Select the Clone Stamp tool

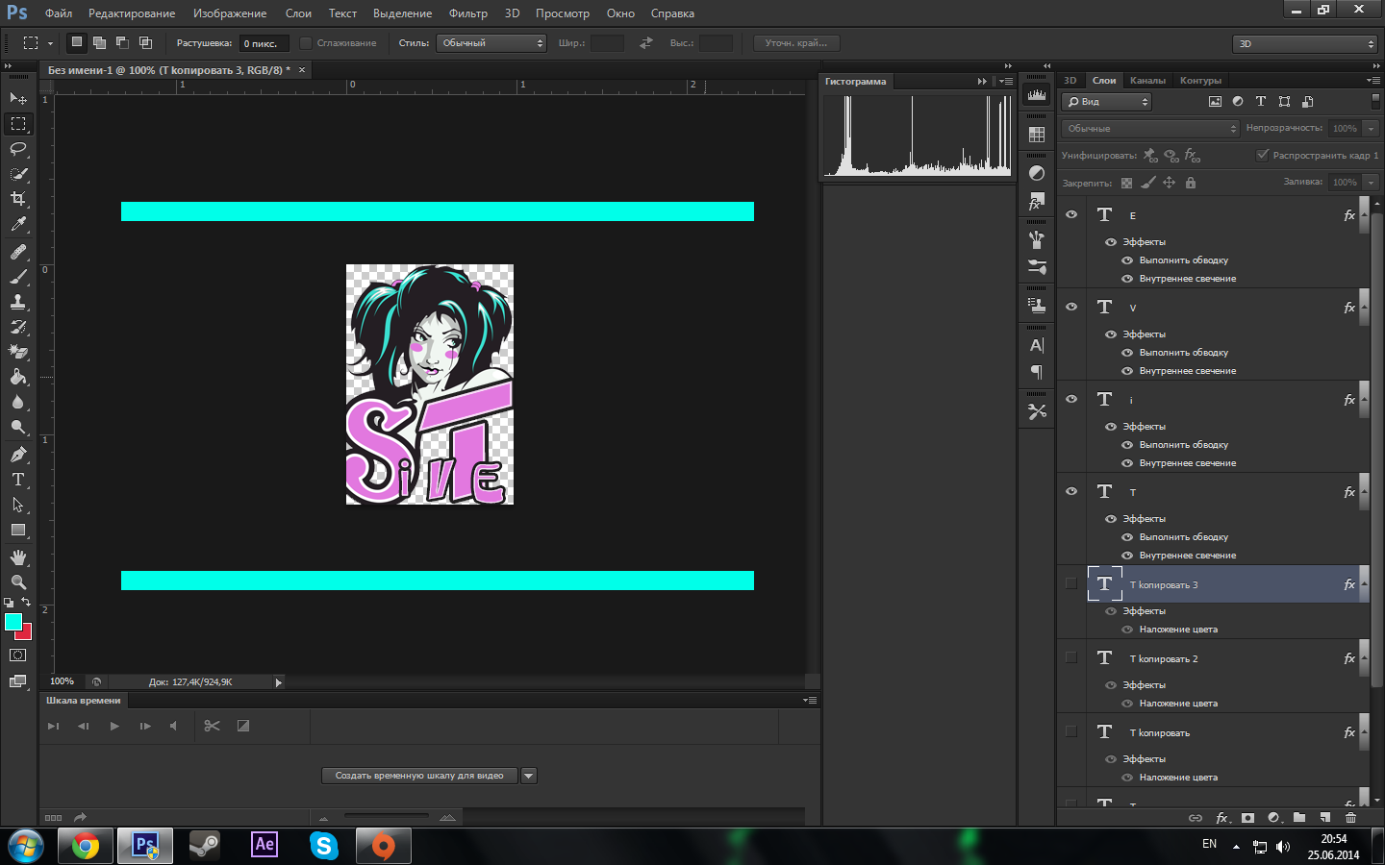point(18,301)
